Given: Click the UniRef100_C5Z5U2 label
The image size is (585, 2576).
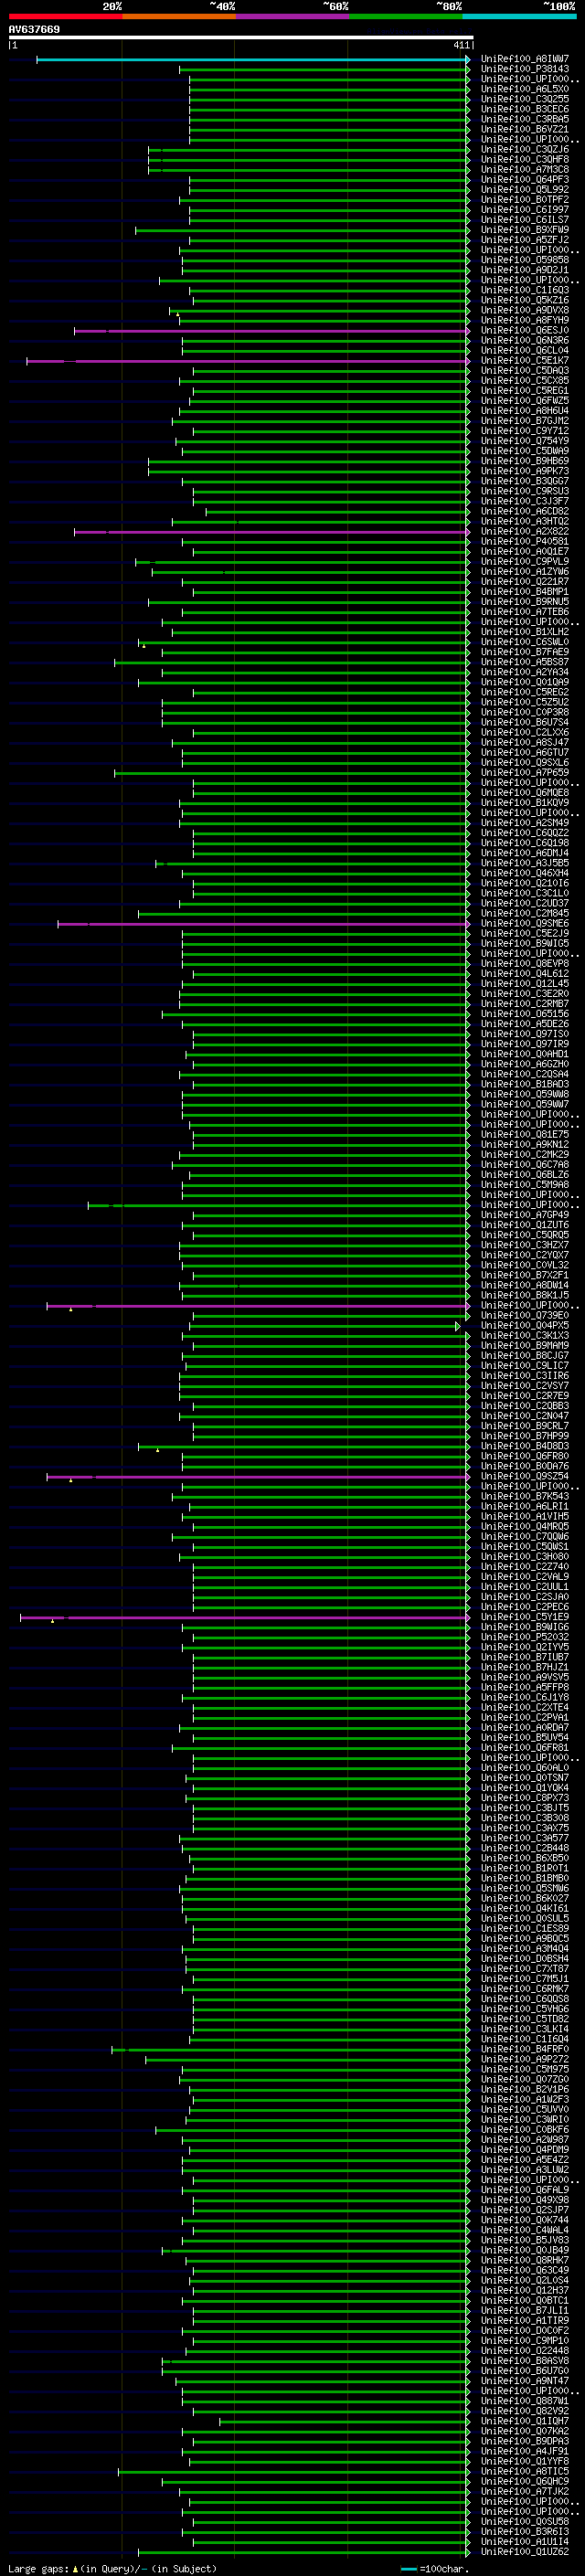Looking at the screenshot, I should (x=525, y=703).
